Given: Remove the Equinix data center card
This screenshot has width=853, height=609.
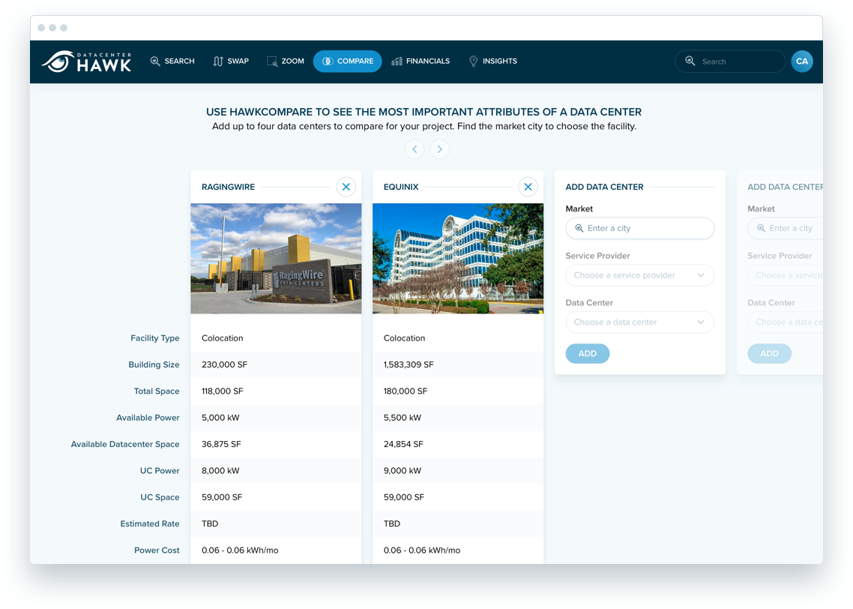Looking at the screenshot, I should click(x=528, y=187).
